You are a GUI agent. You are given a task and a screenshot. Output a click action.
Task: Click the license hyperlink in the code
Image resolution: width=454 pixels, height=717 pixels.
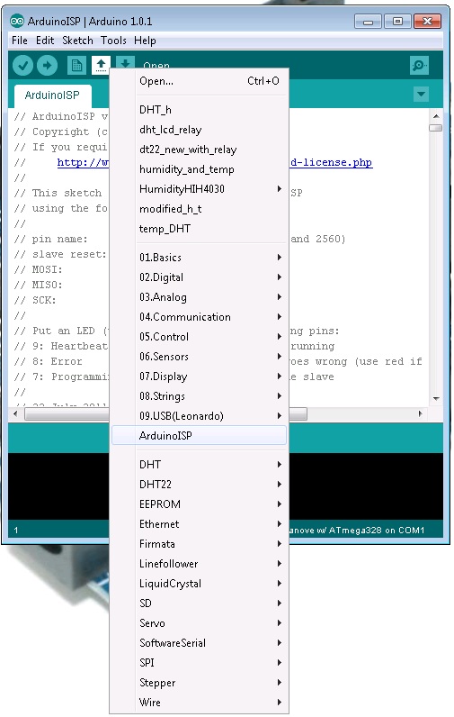pos(331,162)
